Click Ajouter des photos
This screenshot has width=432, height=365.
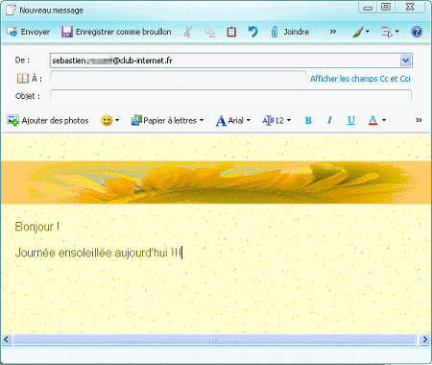click(48, 120)
